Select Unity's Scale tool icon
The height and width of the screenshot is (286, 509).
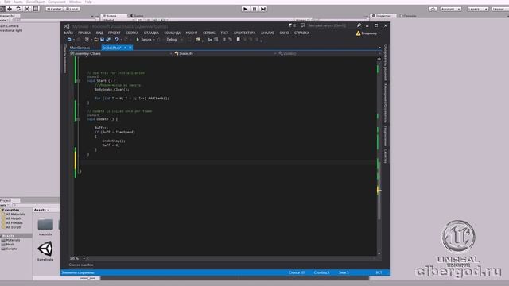click(27, 9)
